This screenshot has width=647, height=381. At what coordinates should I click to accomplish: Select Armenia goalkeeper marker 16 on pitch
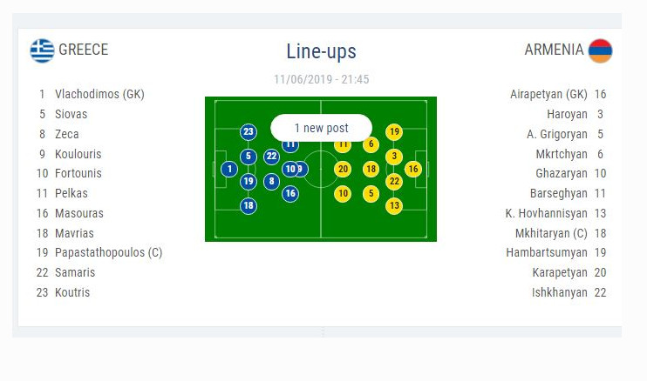tap(413, 169)
